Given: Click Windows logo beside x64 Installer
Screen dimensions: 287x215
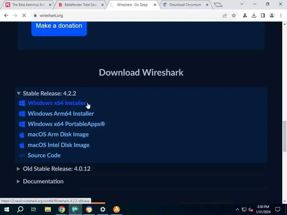Looking at the screenshot, I should (22, 103).
